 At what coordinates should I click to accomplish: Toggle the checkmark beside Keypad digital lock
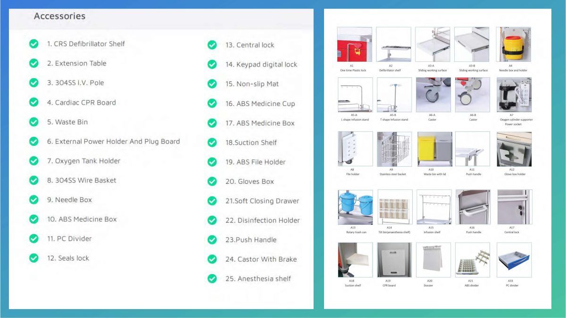(212, 65)
